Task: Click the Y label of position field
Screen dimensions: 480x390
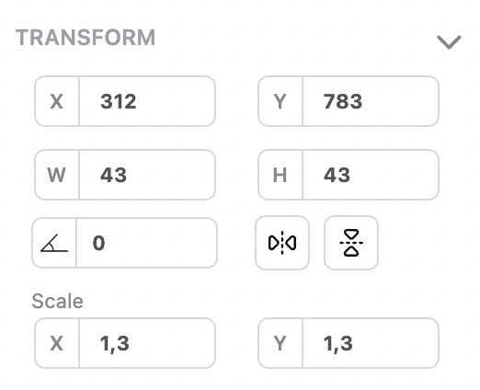Action: pyautogui.click(x=280, y=101)
